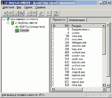Select the nspmon.exe process row
This screenshot has width=112, height=98.
(77, 75)
